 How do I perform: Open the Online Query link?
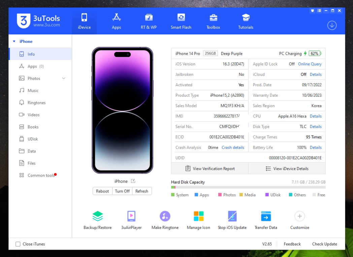point(310,64)
